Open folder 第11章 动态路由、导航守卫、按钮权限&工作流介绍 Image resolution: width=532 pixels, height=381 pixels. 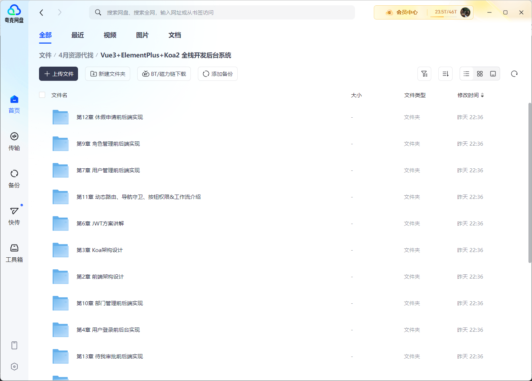139,197
